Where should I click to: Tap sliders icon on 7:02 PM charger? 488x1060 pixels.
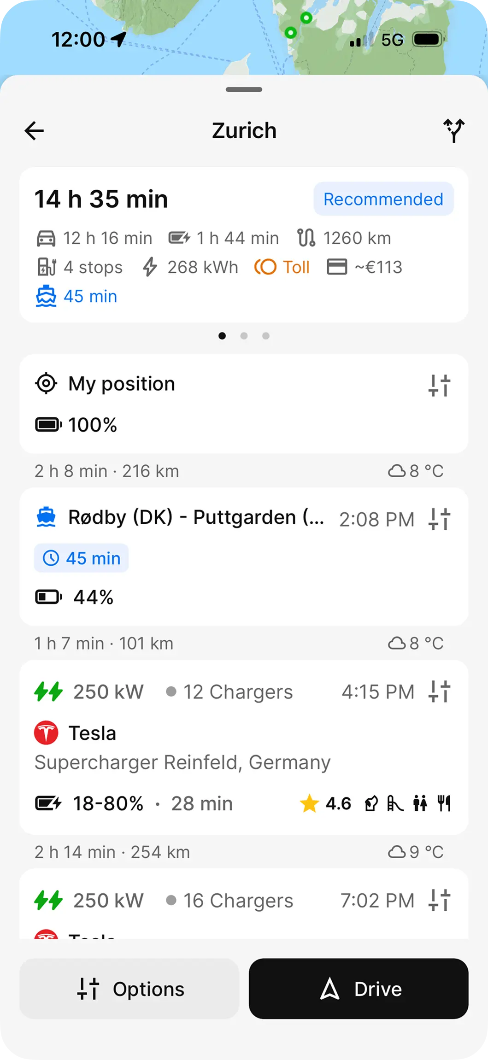click(439, 900)
